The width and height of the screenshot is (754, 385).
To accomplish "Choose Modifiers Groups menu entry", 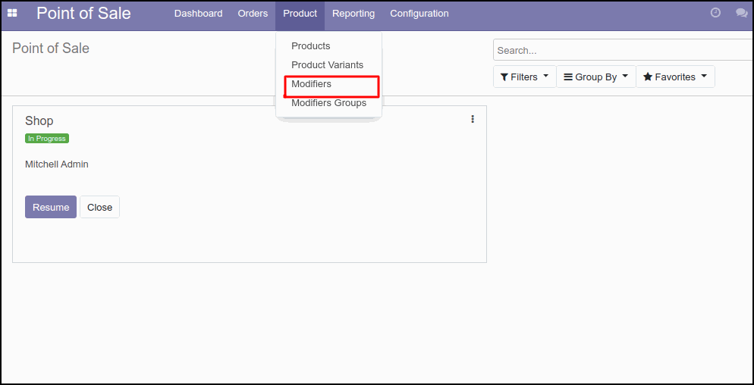I will pyautogui.click(x=329, y=103).
